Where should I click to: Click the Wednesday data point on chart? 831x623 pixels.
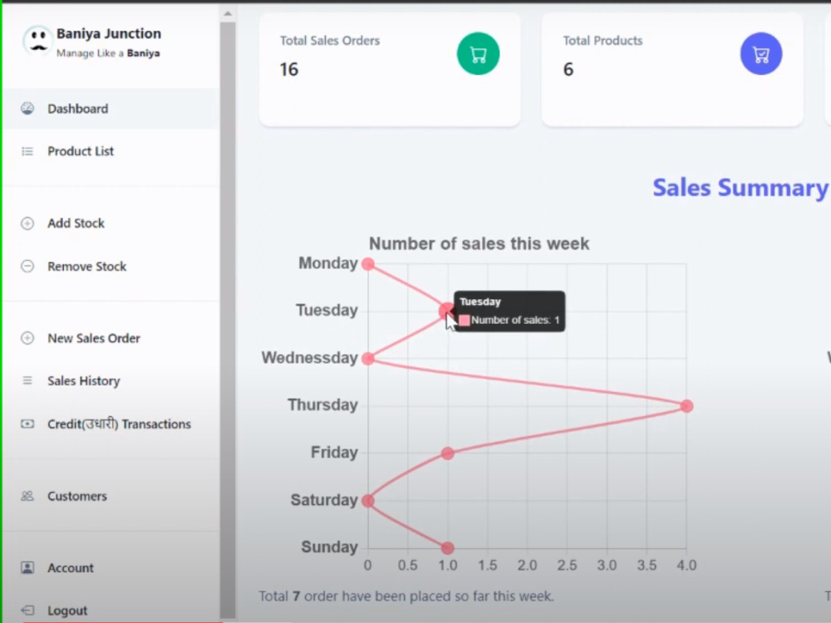(x=368, y=359)
